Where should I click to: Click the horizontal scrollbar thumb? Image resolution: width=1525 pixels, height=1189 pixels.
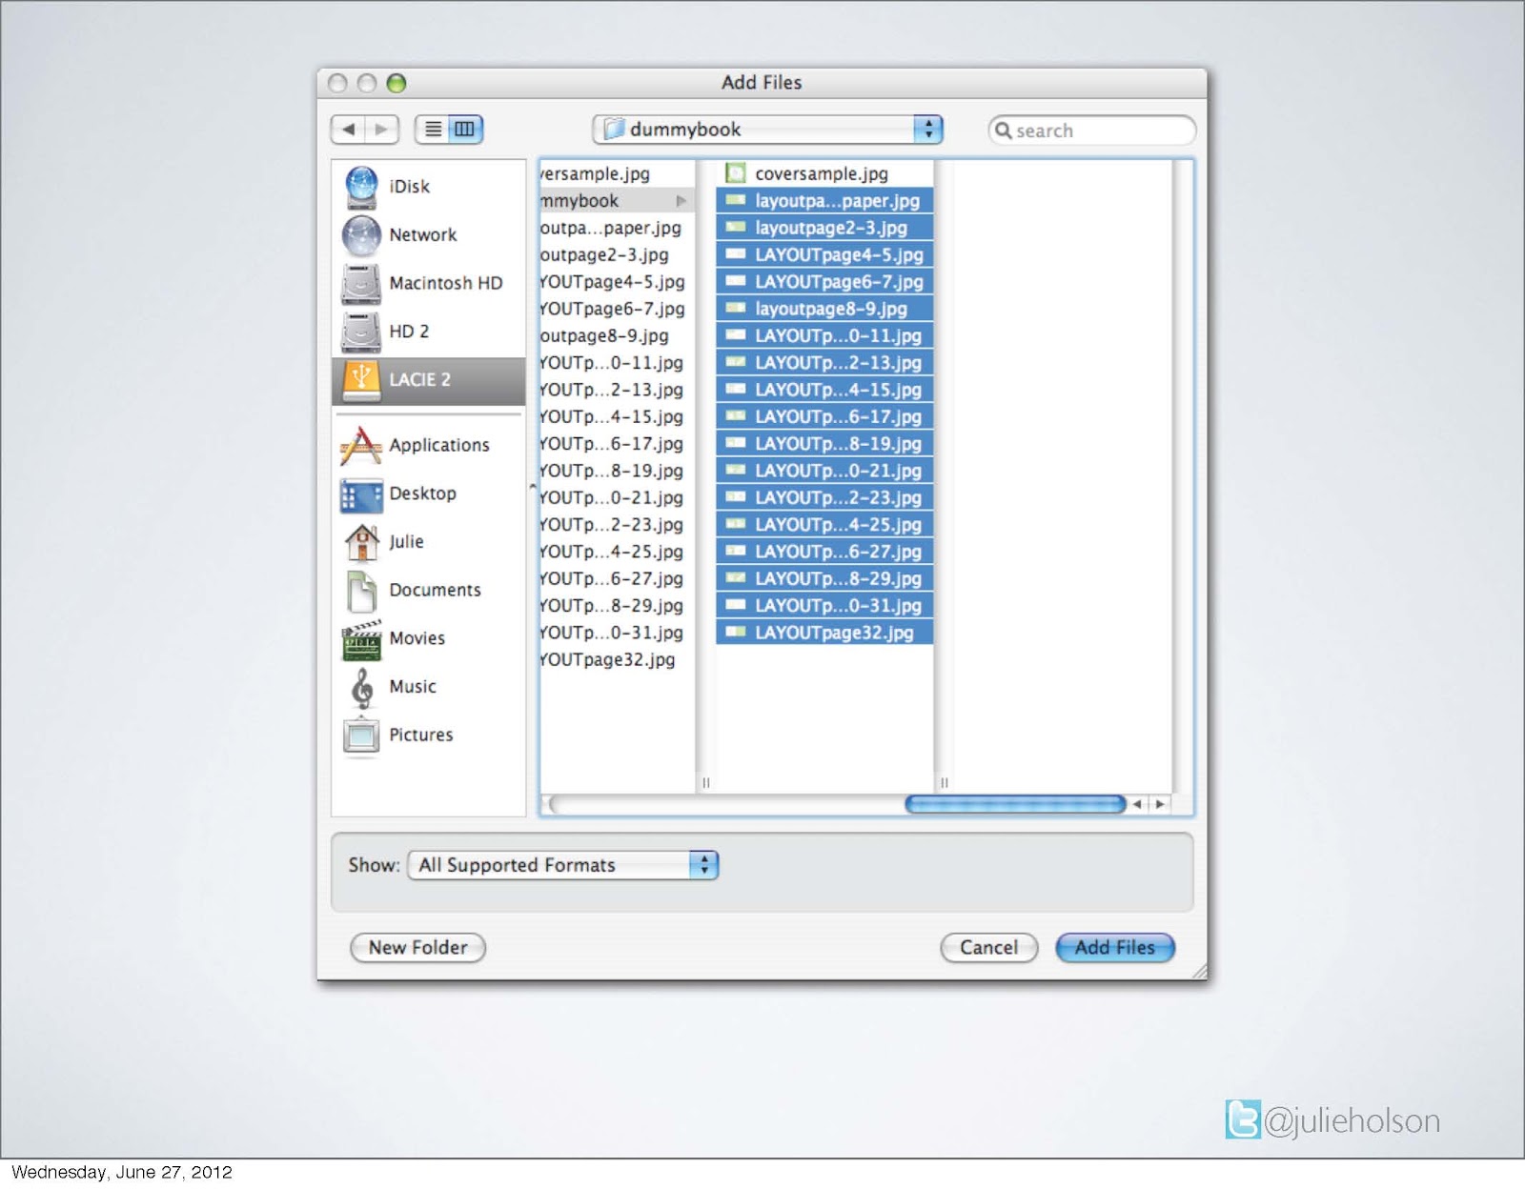tap(1015, 804)
